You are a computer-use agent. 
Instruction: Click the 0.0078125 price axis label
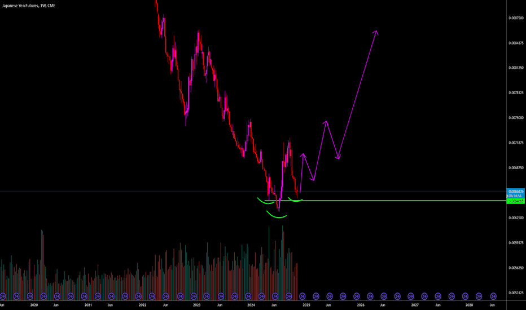click(516, 93)
